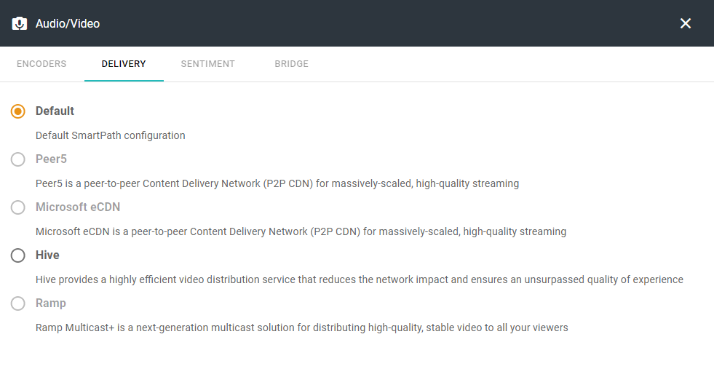
Task: Click the Audio/Video microphone camera icon
Action: [19, 23]
